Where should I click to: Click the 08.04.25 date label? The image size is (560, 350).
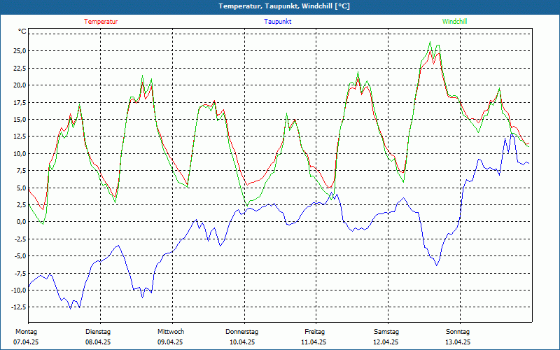click(98, 342)
